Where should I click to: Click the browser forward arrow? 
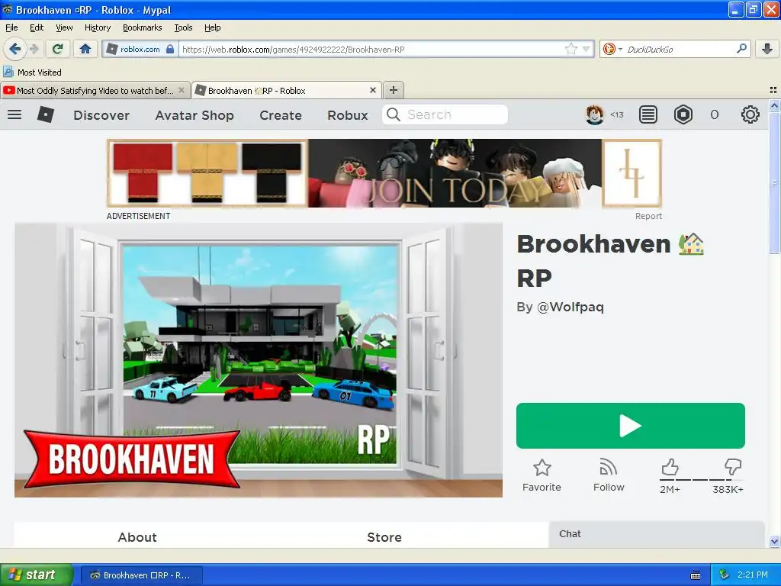[34, 49]
